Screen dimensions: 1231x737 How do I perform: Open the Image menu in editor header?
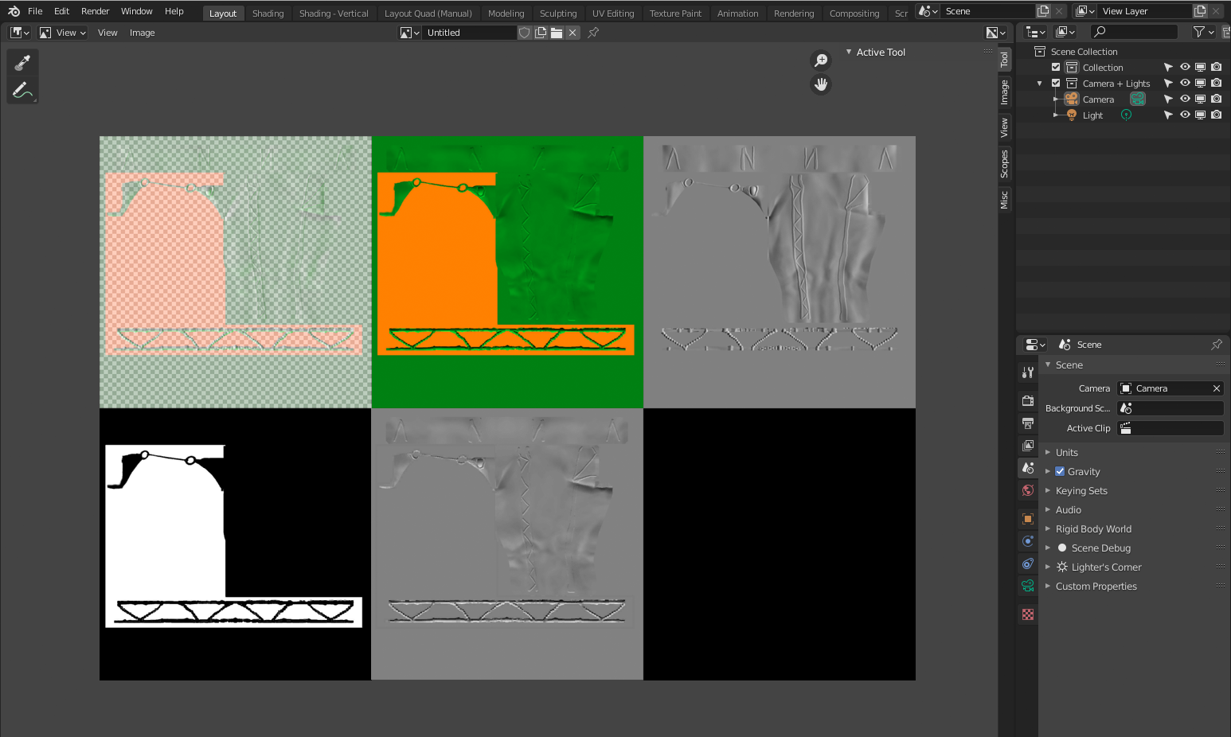[x=143, y=33]
